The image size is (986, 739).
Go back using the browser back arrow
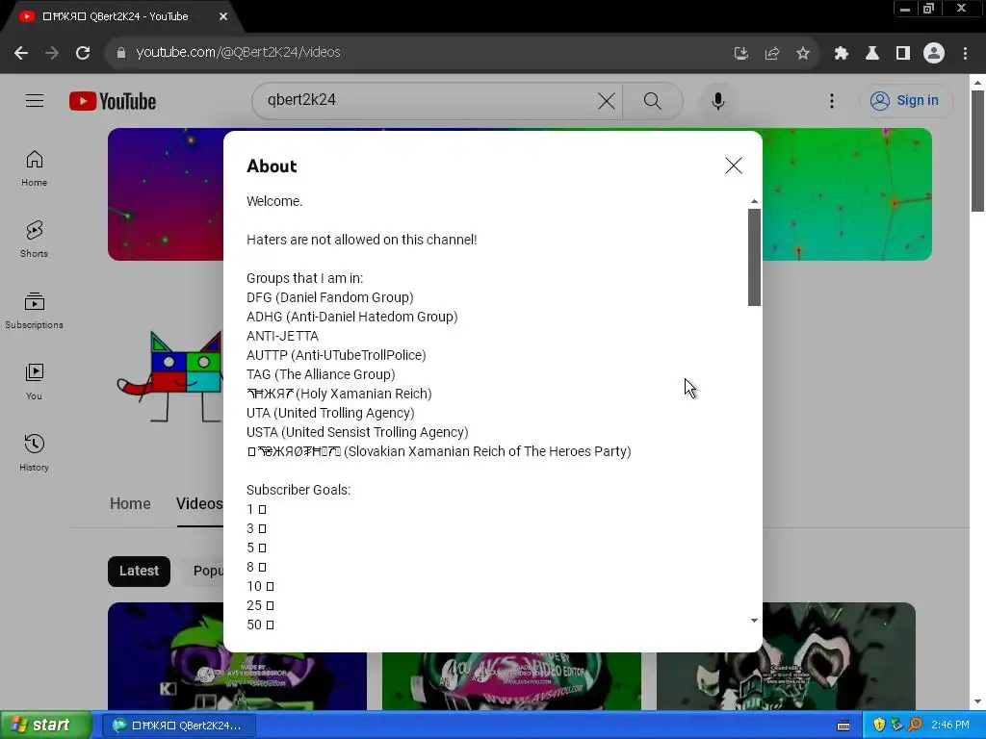[x=21, y=53]
